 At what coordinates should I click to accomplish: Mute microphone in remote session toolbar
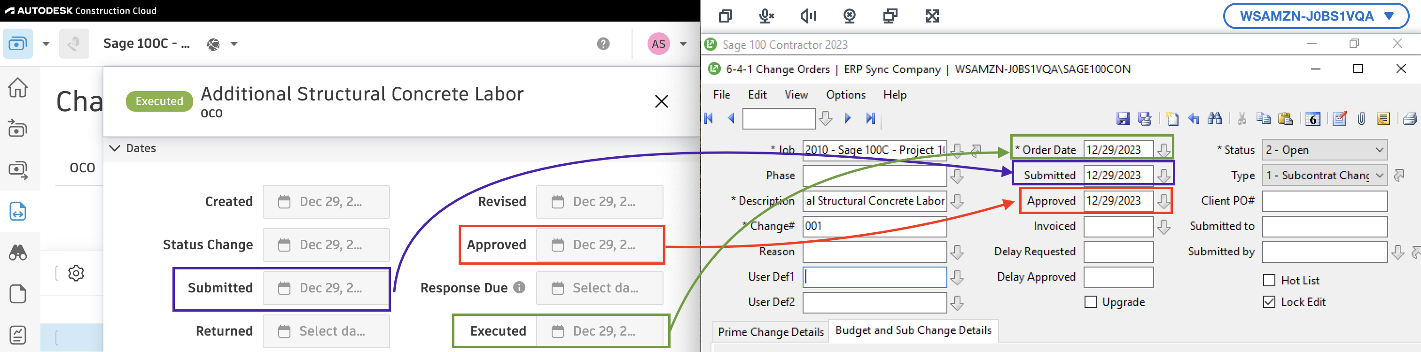coord(766,16)
